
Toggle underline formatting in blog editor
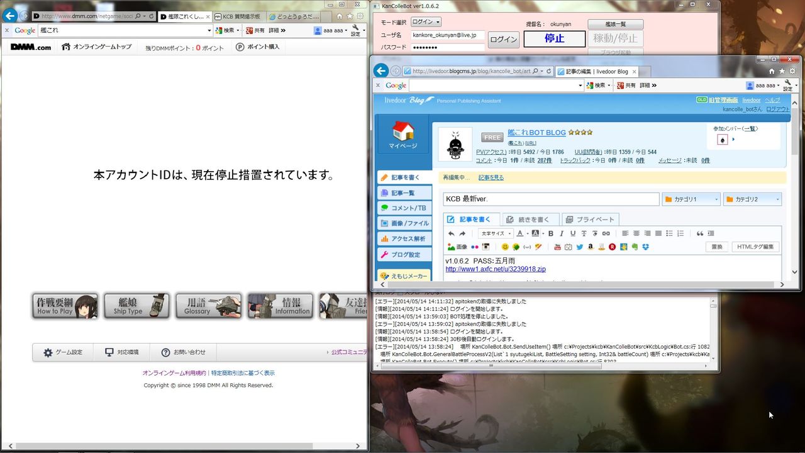[x=572, y=233]
